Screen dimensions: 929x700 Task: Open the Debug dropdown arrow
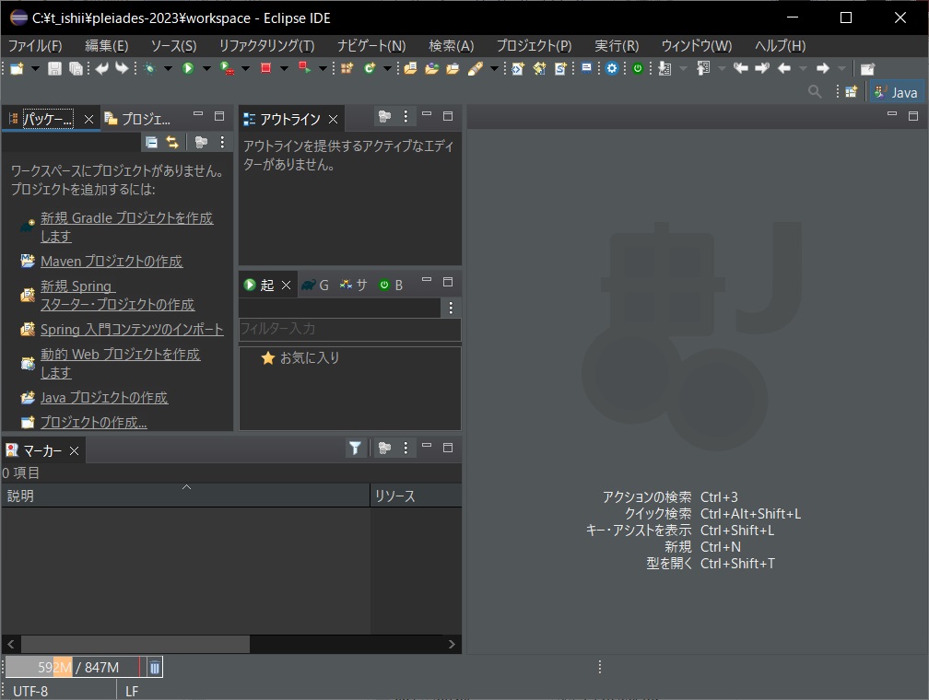pos(169,69)
